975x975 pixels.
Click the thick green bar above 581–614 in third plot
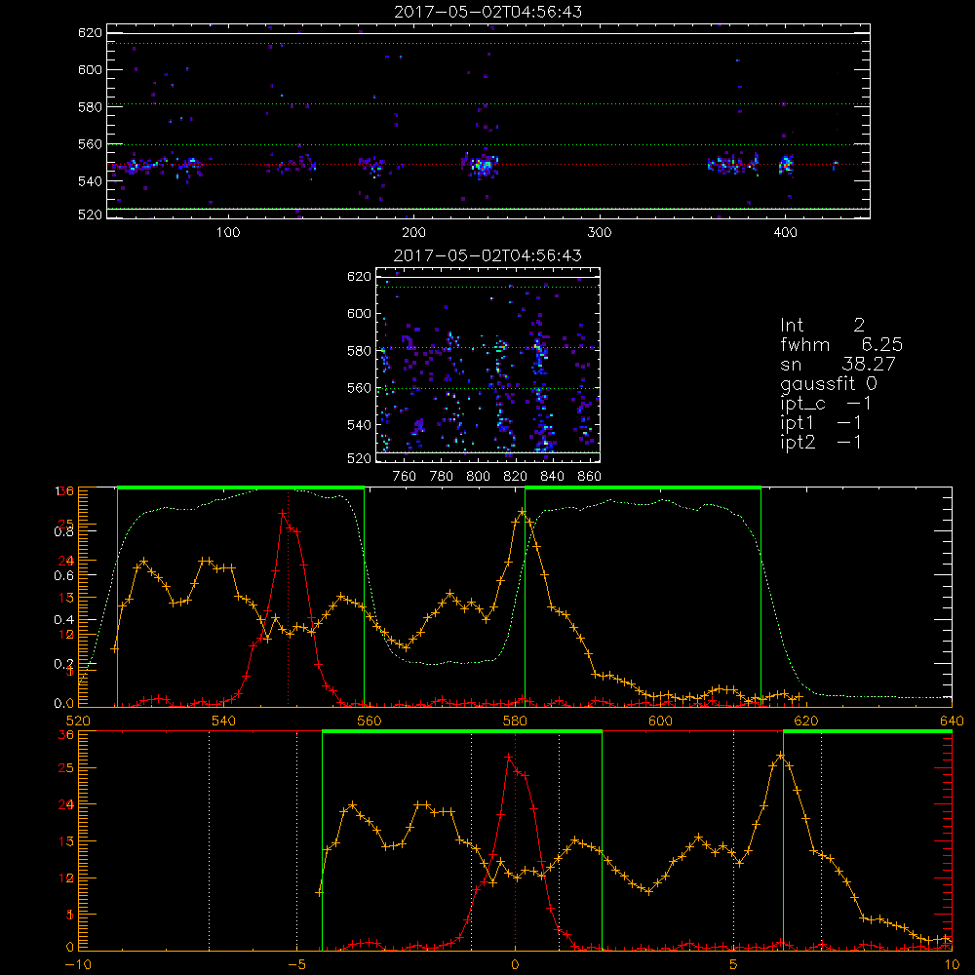point(643,487)
